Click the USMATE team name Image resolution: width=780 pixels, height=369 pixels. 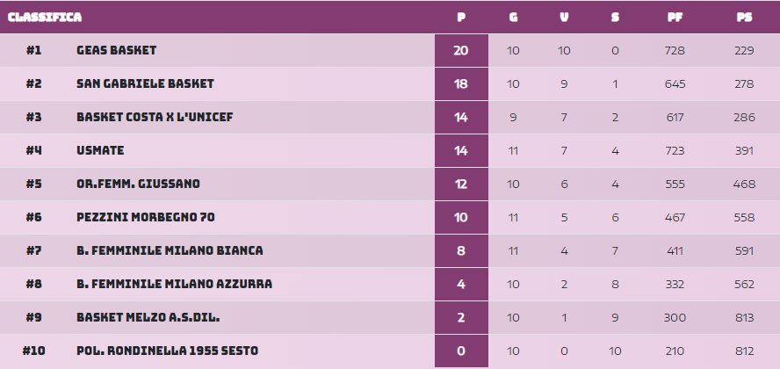[x=100, y=150]
